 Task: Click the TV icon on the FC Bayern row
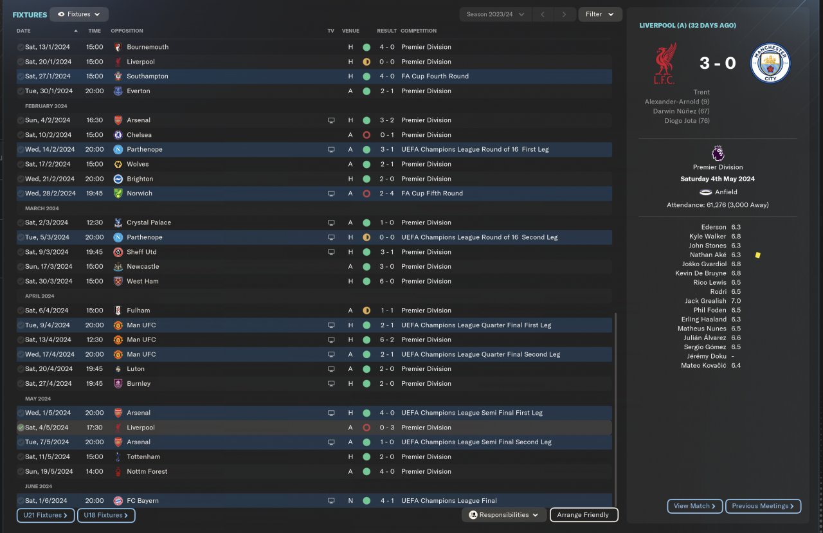click(331, 501)
